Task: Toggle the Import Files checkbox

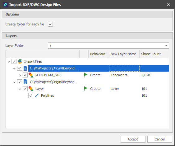Action: click(x=14, y=61)
